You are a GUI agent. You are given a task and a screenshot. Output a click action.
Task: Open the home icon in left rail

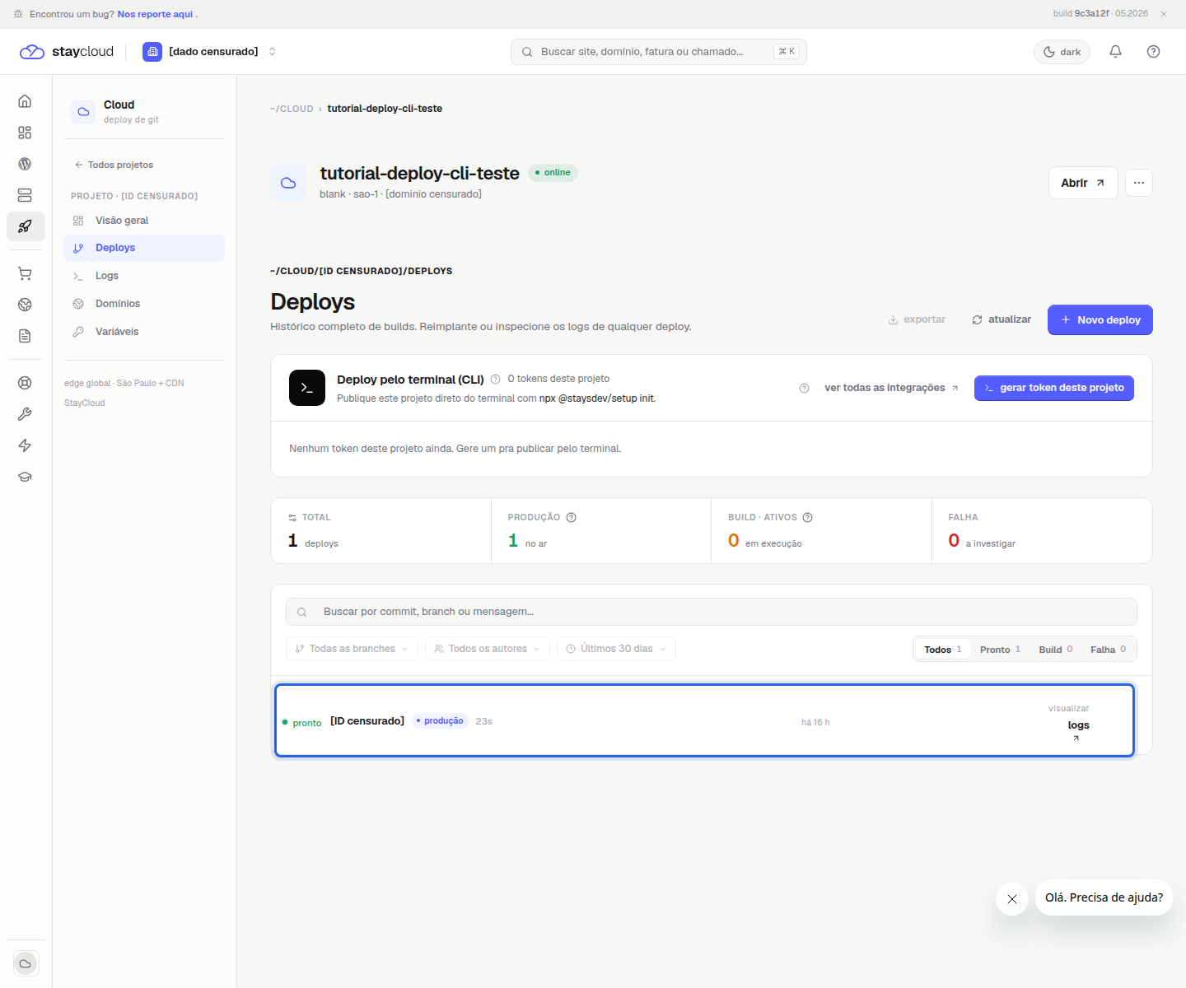tap(25, 101)
